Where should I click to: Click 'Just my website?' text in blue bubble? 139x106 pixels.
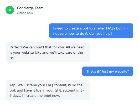click(115, 71)
